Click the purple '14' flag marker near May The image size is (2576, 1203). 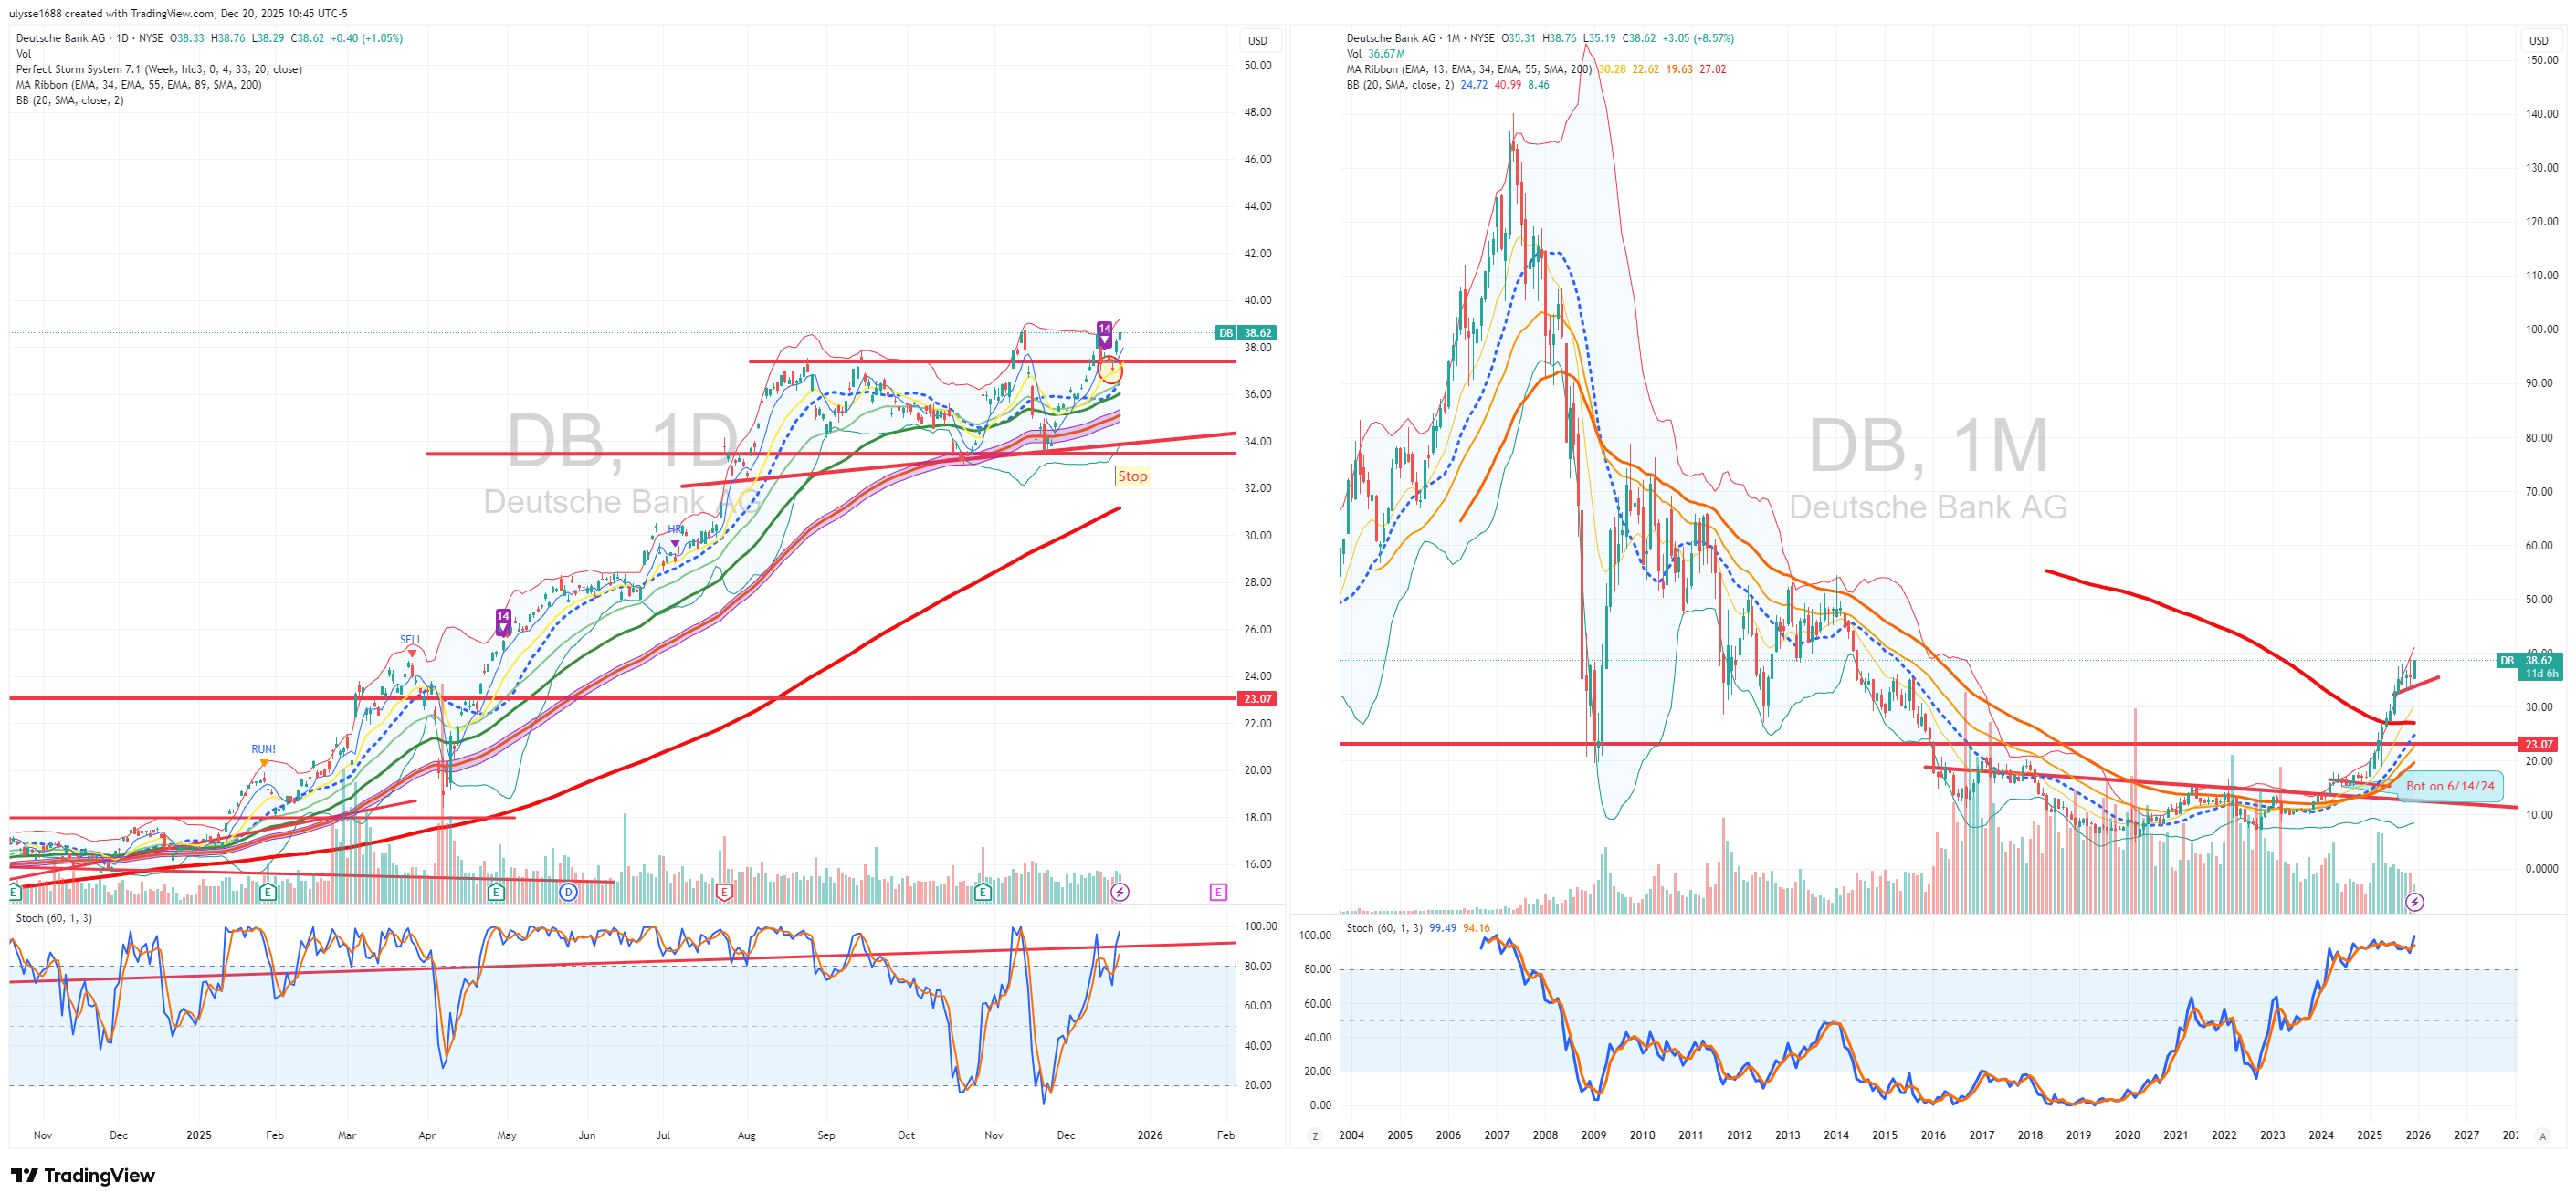(x=503, y=620)
